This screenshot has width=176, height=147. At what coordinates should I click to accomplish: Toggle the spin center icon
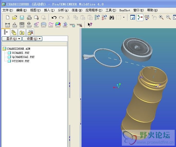(140, 17)
